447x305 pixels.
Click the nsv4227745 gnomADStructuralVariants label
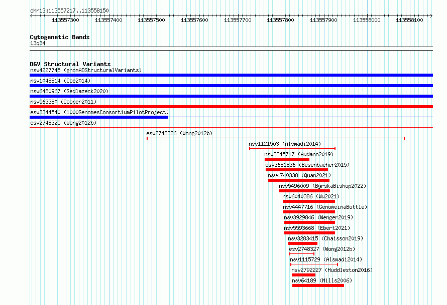pos(86,70)
